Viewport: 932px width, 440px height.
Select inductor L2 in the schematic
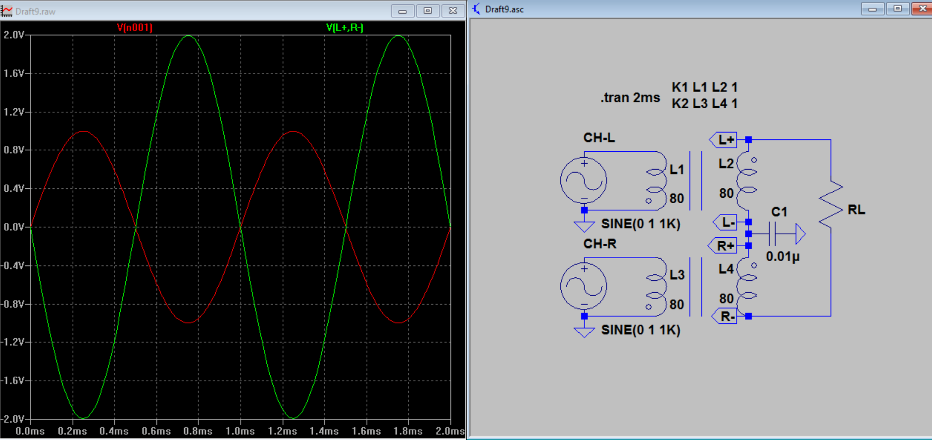point(747,181)
